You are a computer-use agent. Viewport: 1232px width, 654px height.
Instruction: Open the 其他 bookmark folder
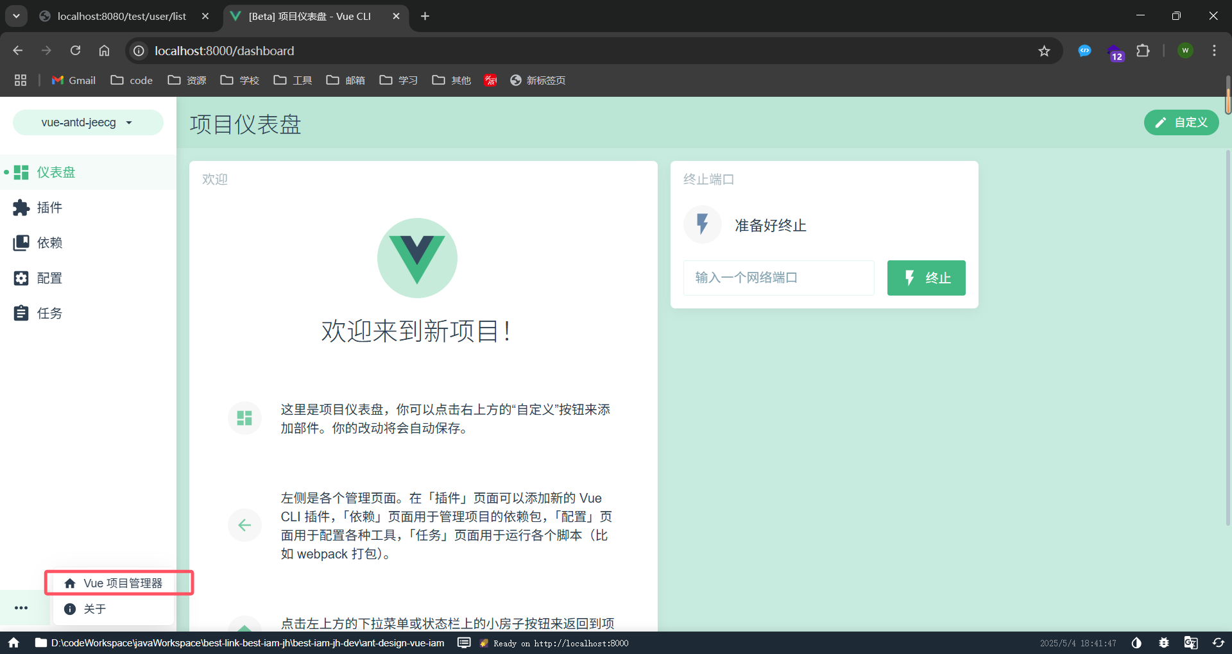coord(452,80)
